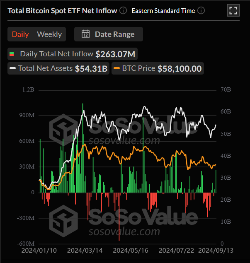250x263 pixels.
Task: Click the green-red Net Inflow legend swatch
Action: (12, 54)
